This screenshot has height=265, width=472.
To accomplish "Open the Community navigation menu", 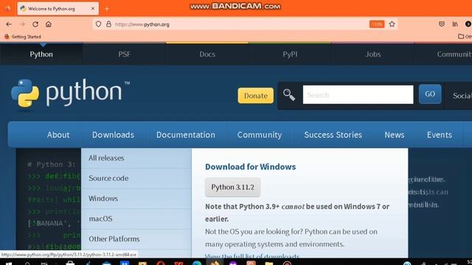I will pos(260,135).
